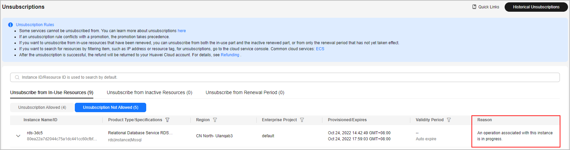Switch to Unsubscribe from In-Use Resources tab
The image size is (570, 150).
coord(52,93)
